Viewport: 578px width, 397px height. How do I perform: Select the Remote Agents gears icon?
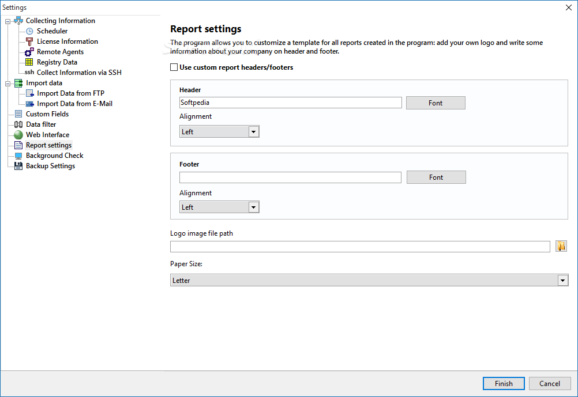coord(29,52)
